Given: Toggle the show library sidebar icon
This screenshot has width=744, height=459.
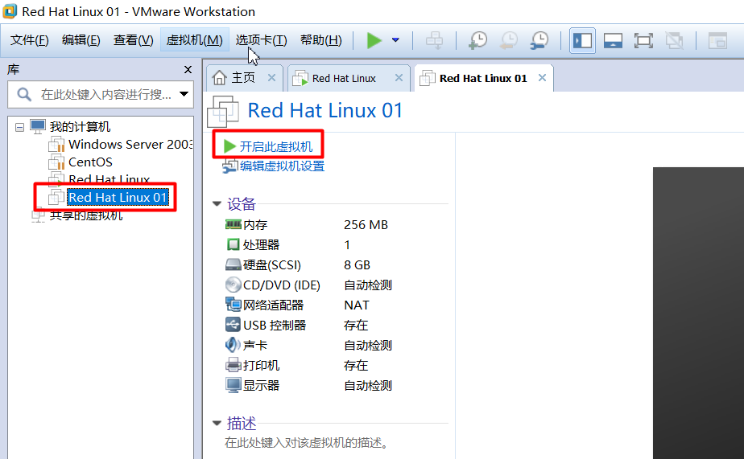Looking at the screenshot, I should (x=582, y=41).
